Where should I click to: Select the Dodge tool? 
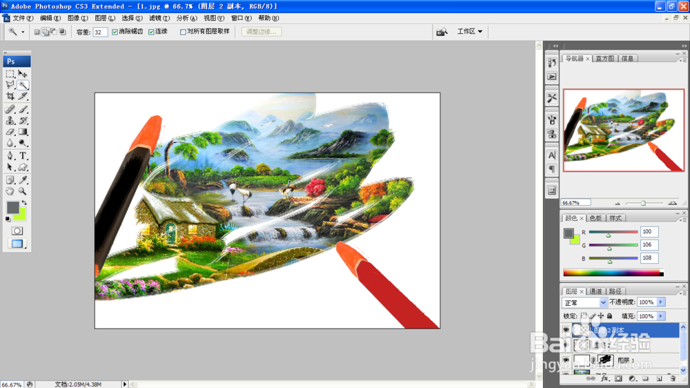[23, 143]
